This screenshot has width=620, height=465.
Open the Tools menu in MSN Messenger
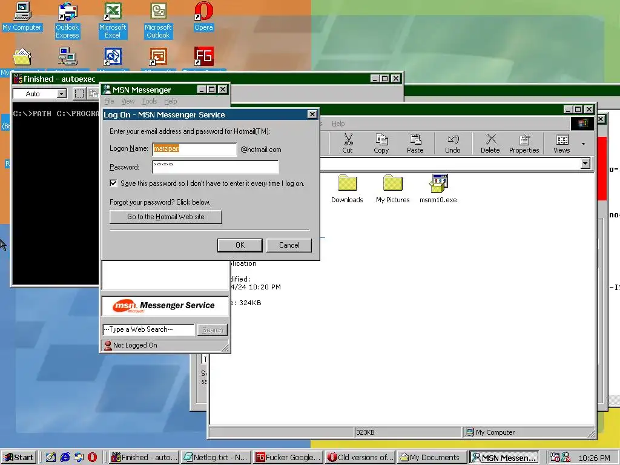(150, 101)
